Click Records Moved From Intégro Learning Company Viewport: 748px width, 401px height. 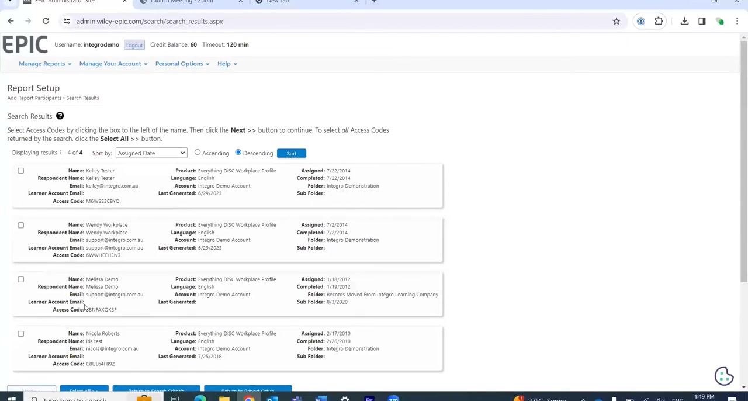(382, 295)
